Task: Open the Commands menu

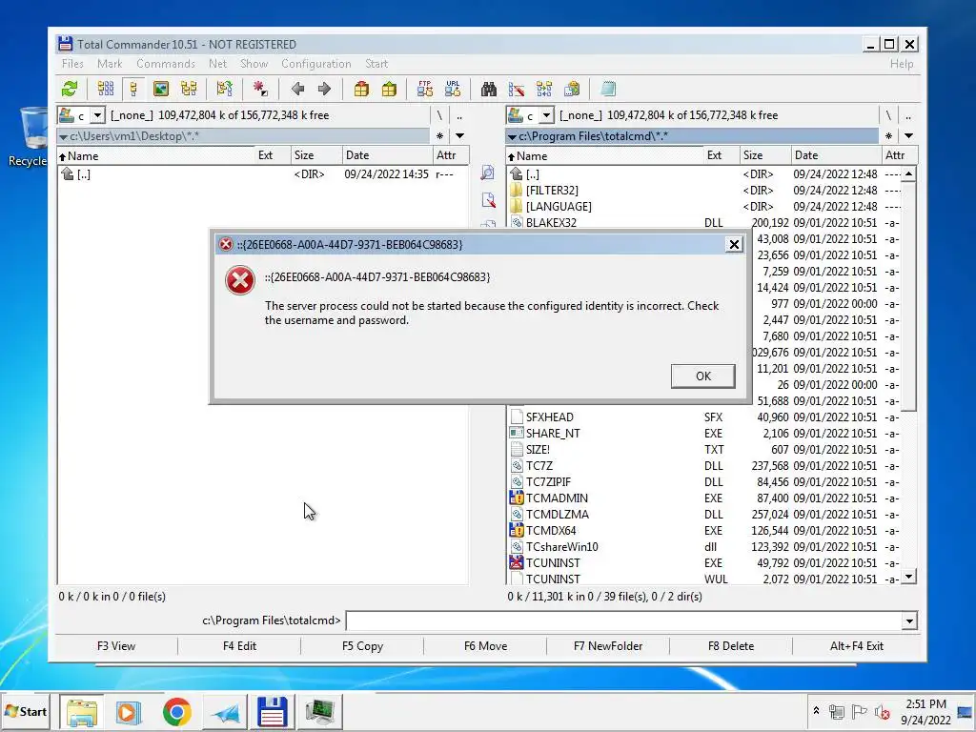Action: [x=166, y=64]
